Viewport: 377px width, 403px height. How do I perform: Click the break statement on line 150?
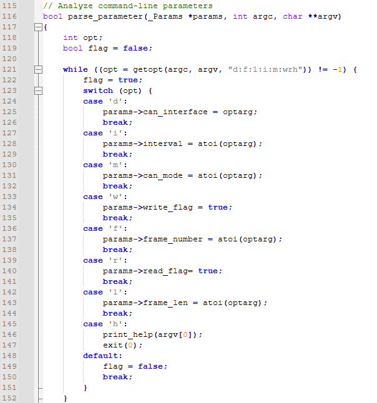[117, 377]
